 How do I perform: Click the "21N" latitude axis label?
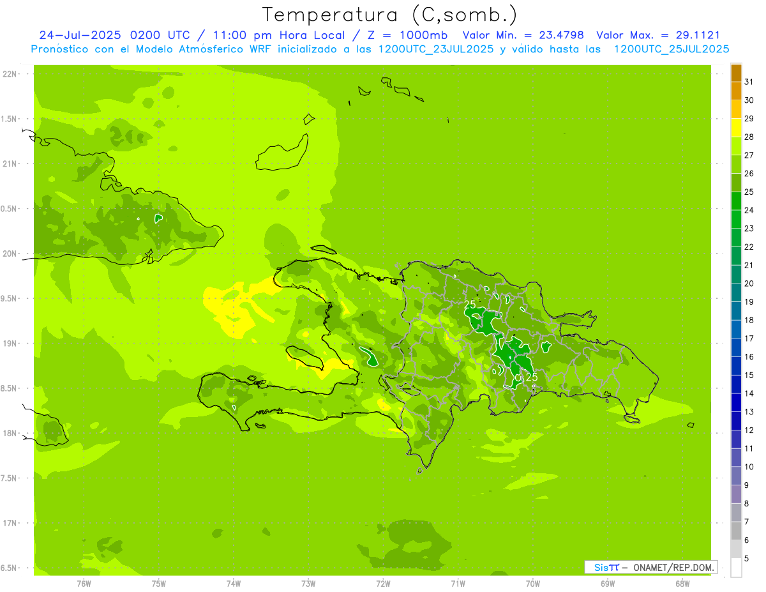(10, 163)
